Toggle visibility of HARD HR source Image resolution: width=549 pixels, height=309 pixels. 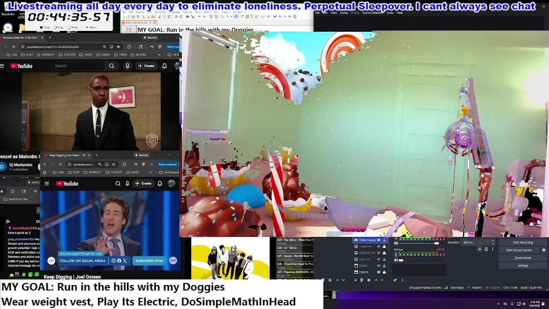379,246
